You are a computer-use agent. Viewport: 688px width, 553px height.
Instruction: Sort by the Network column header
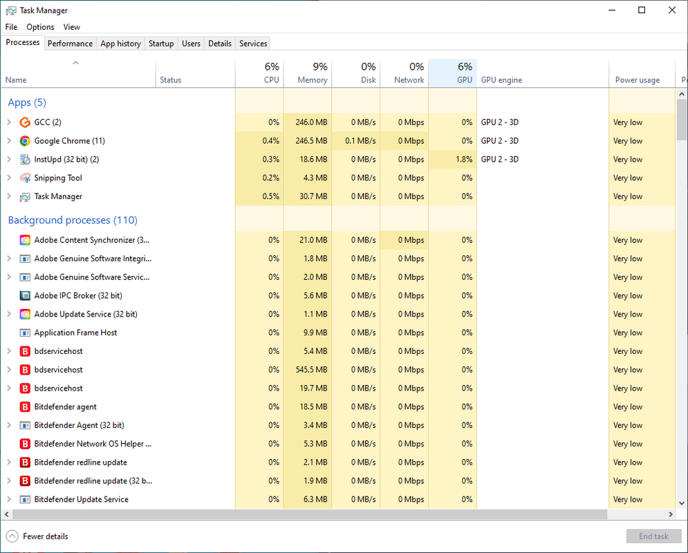tap(404, 73)
